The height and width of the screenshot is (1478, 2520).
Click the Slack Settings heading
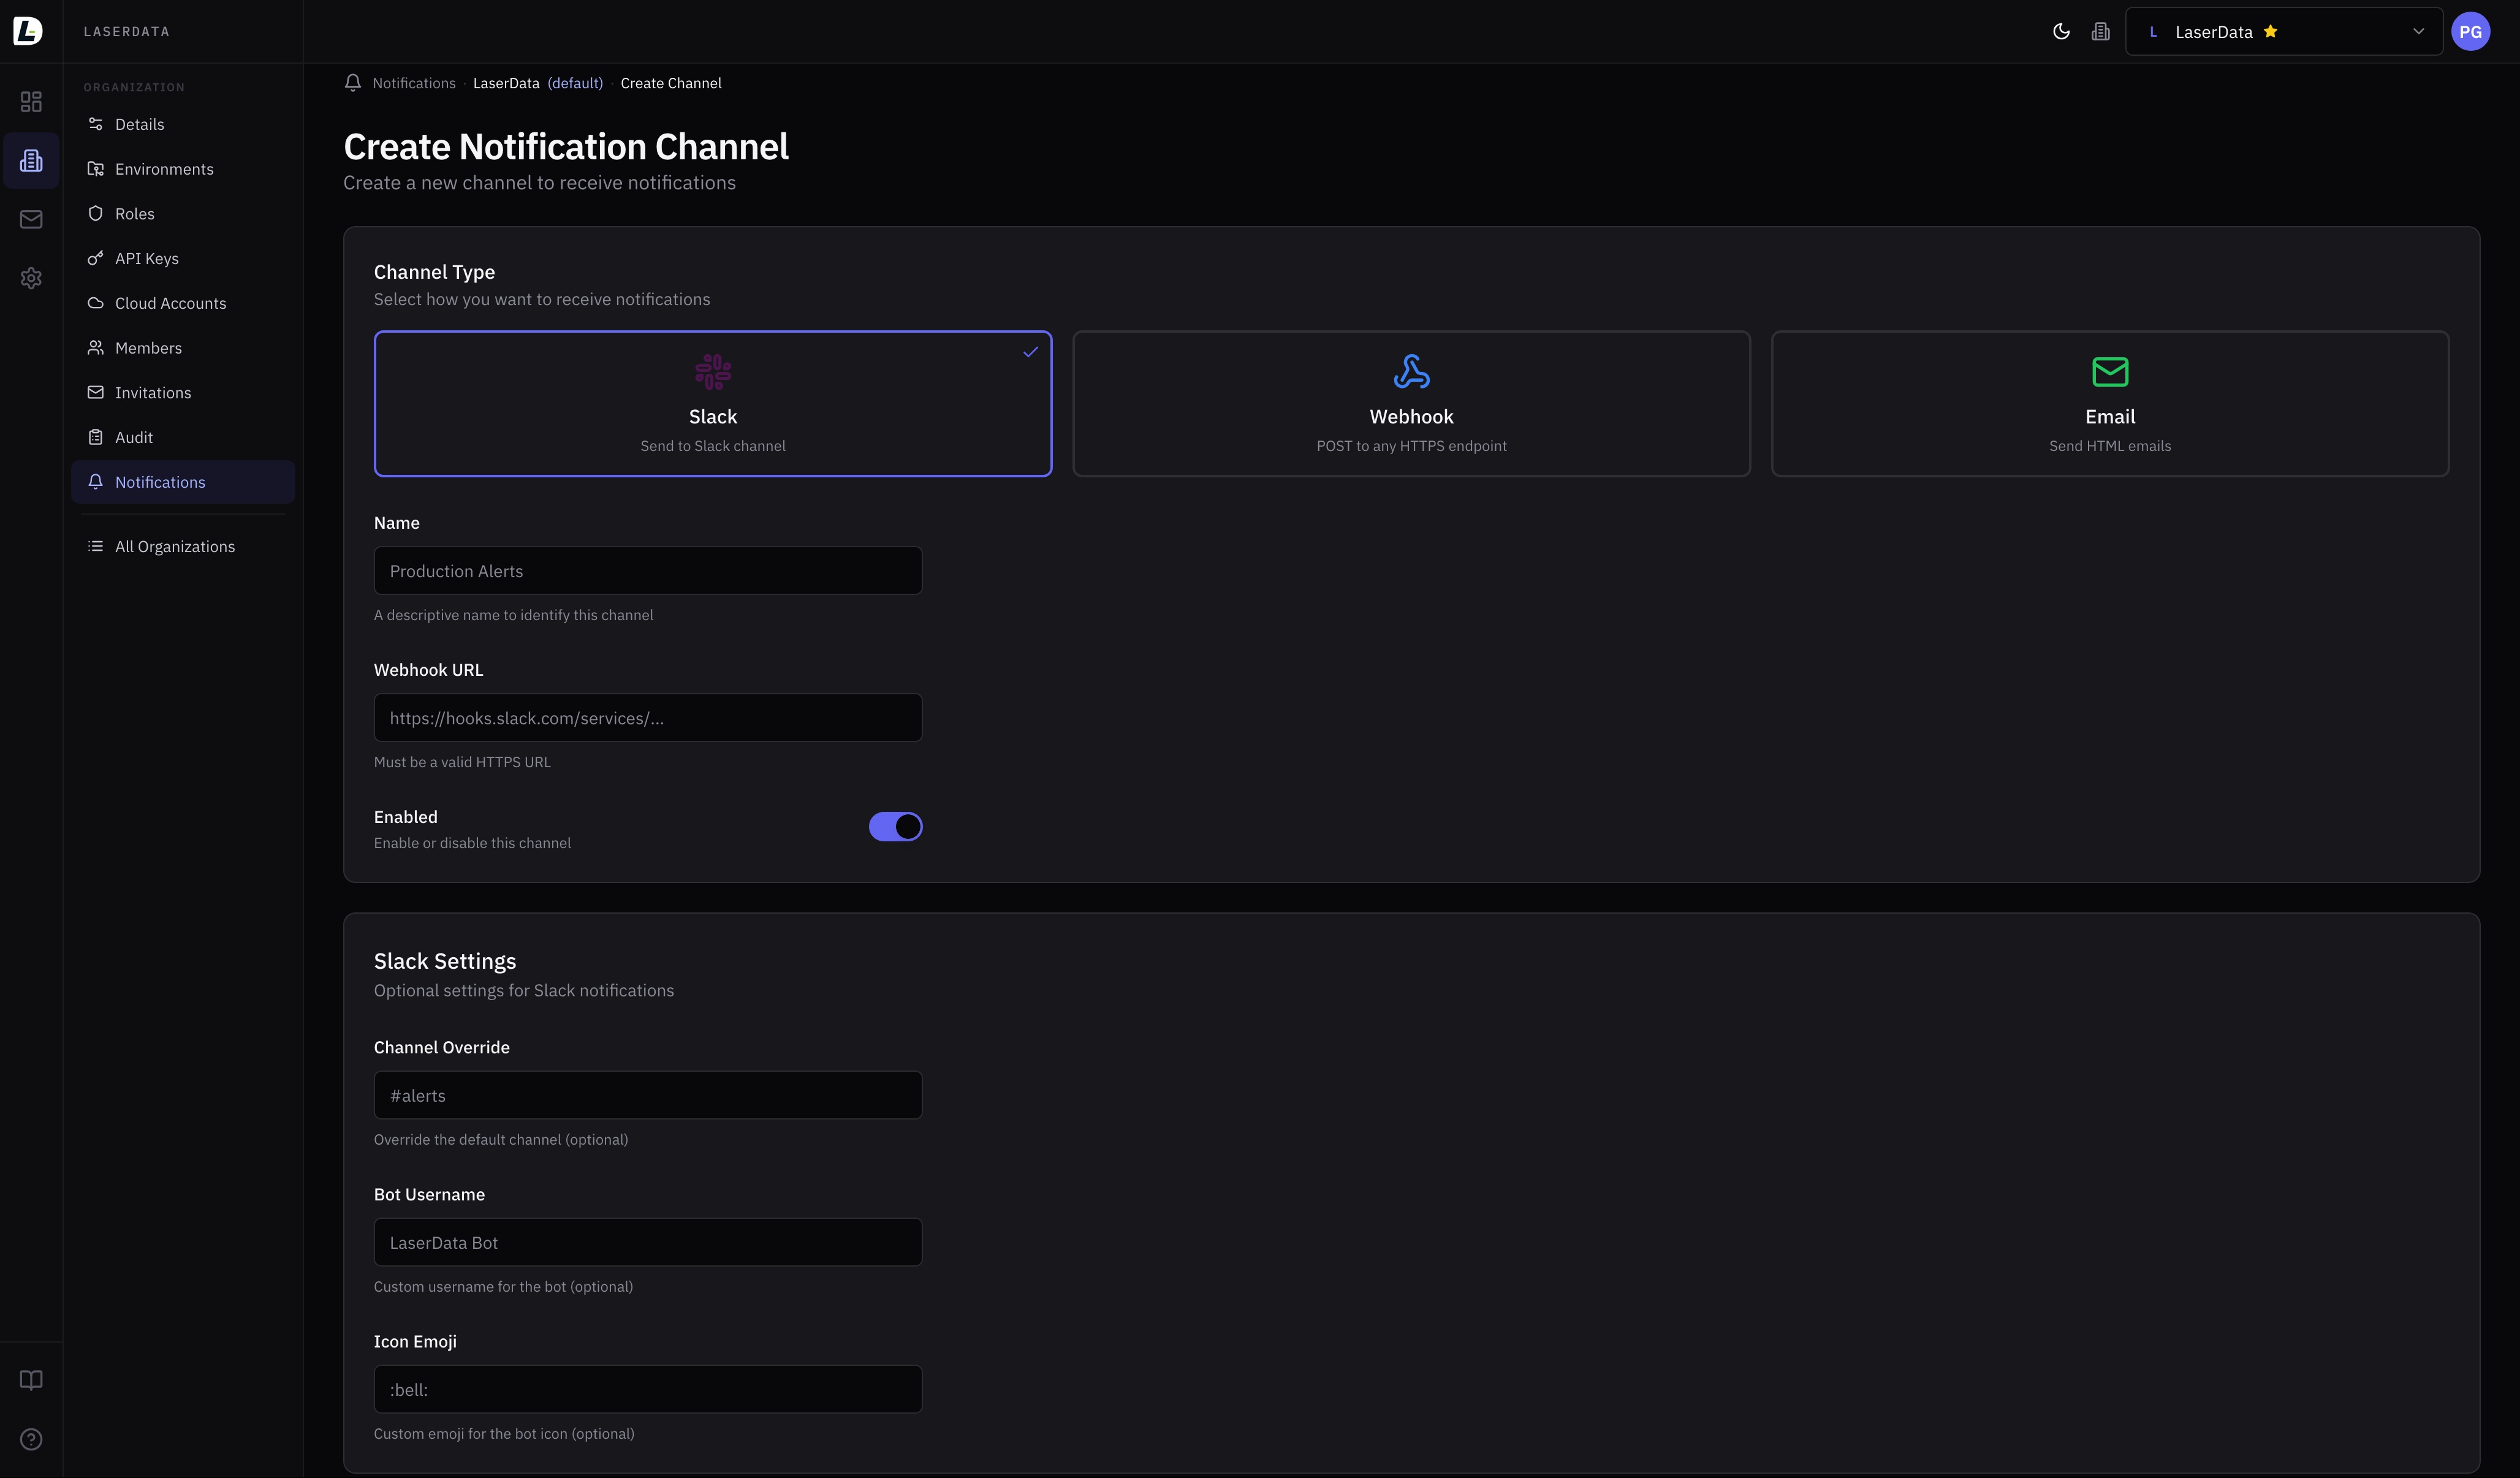point(445,961)
